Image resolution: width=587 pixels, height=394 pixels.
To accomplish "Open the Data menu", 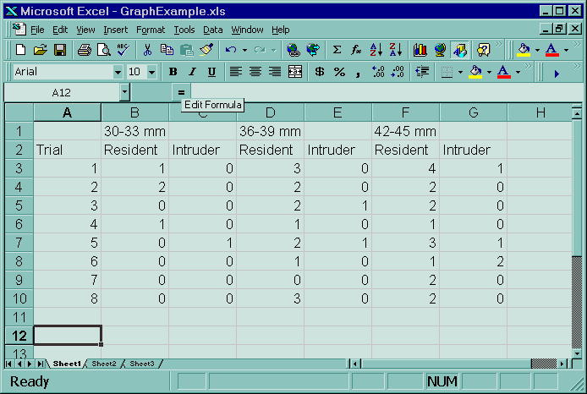I will coord(212,30).
